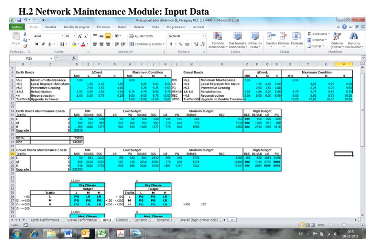Pick the red font color A

click(x=83, y=44)
